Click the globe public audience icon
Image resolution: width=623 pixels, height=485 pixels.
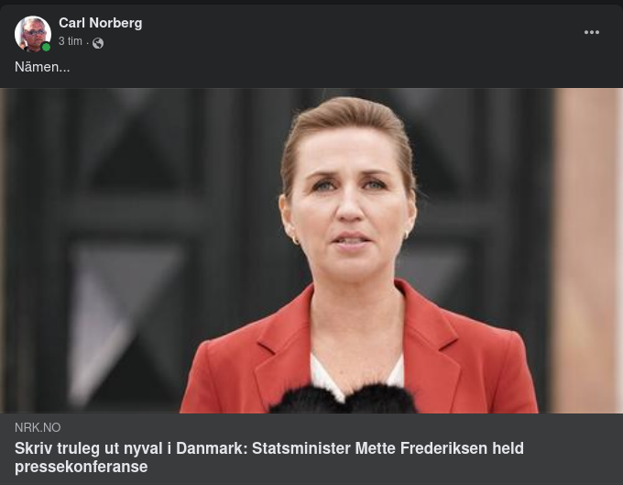click(x=98, y=43)
